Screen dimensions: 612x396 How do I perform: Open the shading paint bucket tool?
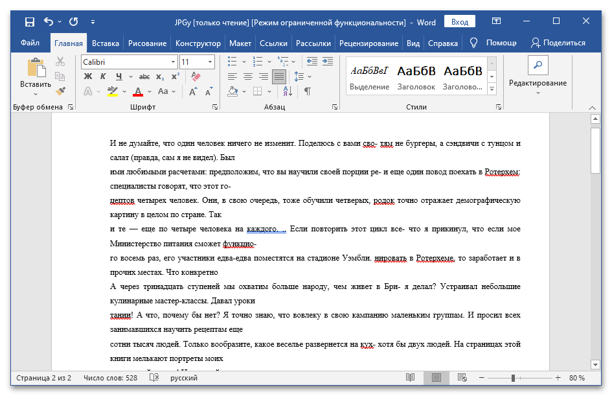pyautogui.click(x=233, y=91)
